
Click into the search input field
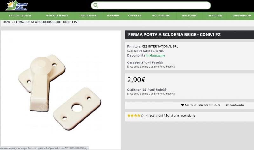point(152,5)
